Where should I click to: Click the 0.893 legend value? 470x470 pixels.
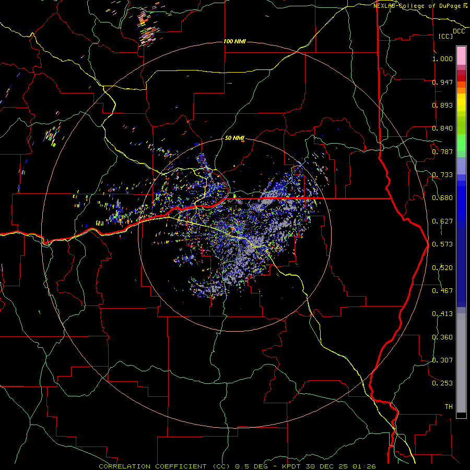tap(442, 105)
